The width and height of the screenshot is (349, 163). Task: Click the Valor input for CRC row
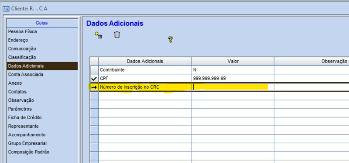[233, 87]
